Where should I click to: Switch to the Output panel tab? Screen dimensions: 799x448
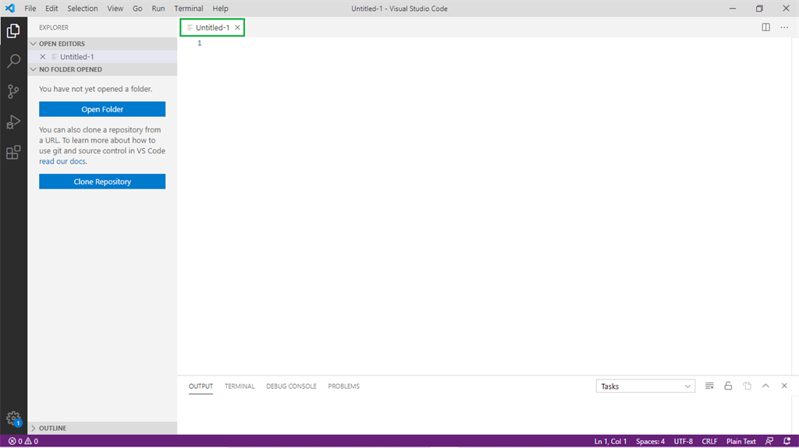201,386
